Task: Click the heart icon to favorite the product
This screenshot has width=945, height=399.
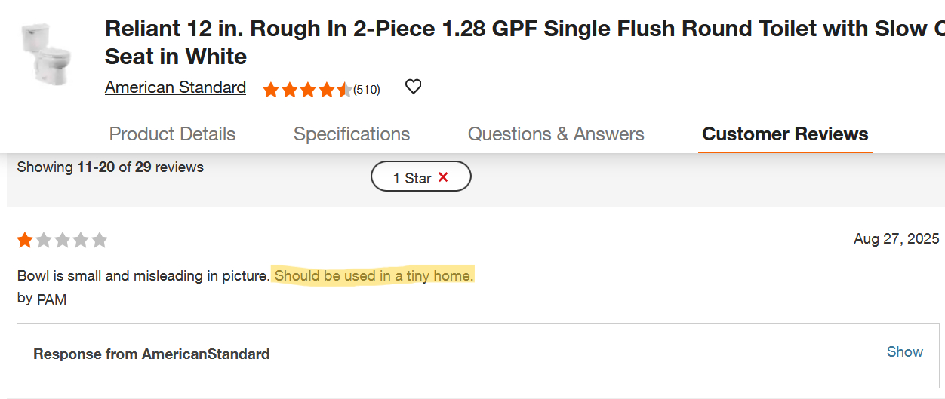Action: tap(413, 87)
